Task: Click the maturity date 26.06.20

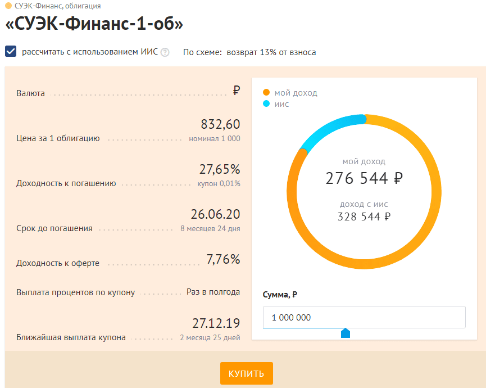Action: (x=215, y=214)
